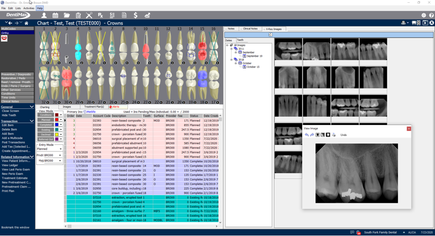Click the Rx prescriptions icon
The image size is (435, 236).
click(x=100, y=15)
